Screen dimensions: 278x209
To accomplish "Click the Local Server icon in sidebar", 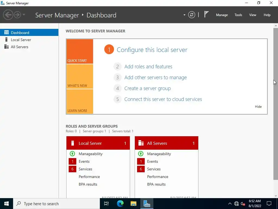I will pyautogui.click(x=7, y=39).
